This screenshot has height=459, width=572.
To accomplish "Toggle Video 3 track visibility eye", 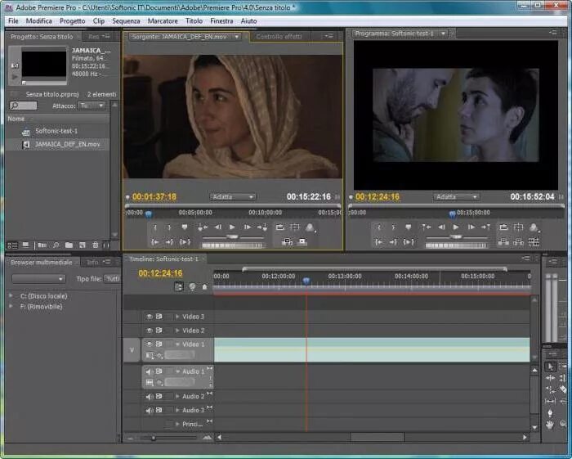I will [x=150, y=317].
